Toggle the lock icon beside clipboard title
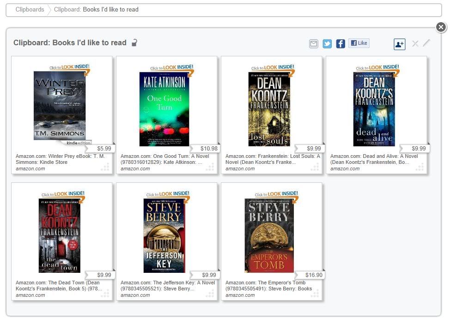The image size is (450, 325). click(x=134, y=42)
